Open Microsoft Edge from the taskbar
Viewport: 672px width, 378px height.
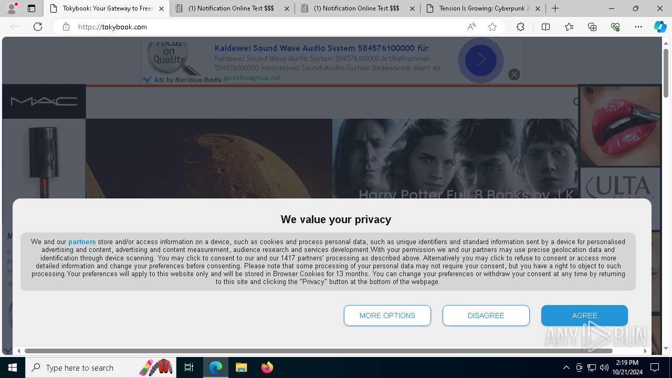tap(216, 367)
